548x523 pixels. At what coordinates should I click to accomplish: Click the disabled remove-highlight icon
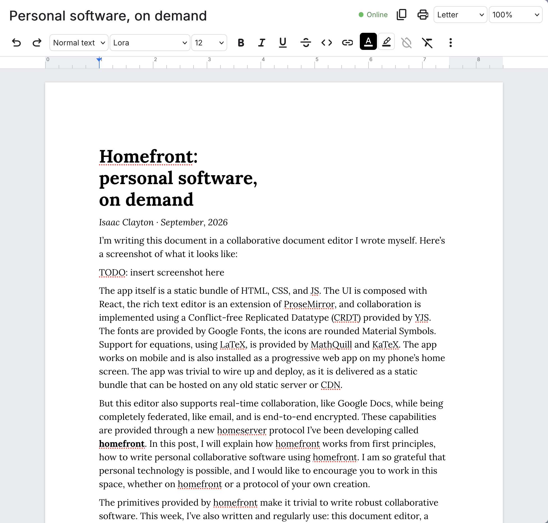pos(406,43)
